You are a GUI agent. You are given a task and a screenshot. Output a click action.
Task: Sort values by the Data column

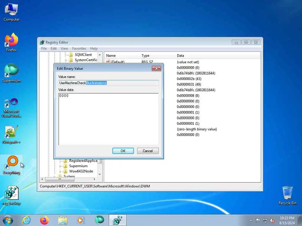point(218,56)
